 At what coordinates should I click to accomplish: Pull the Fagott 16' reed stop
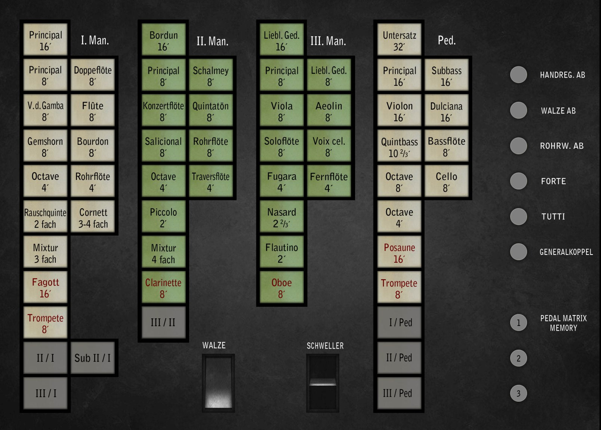(x=45, y=287)
